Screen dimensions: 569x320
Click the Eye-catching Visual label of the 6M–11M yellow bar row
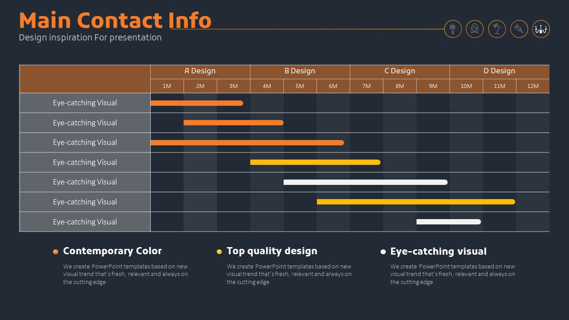click(85, 202)
